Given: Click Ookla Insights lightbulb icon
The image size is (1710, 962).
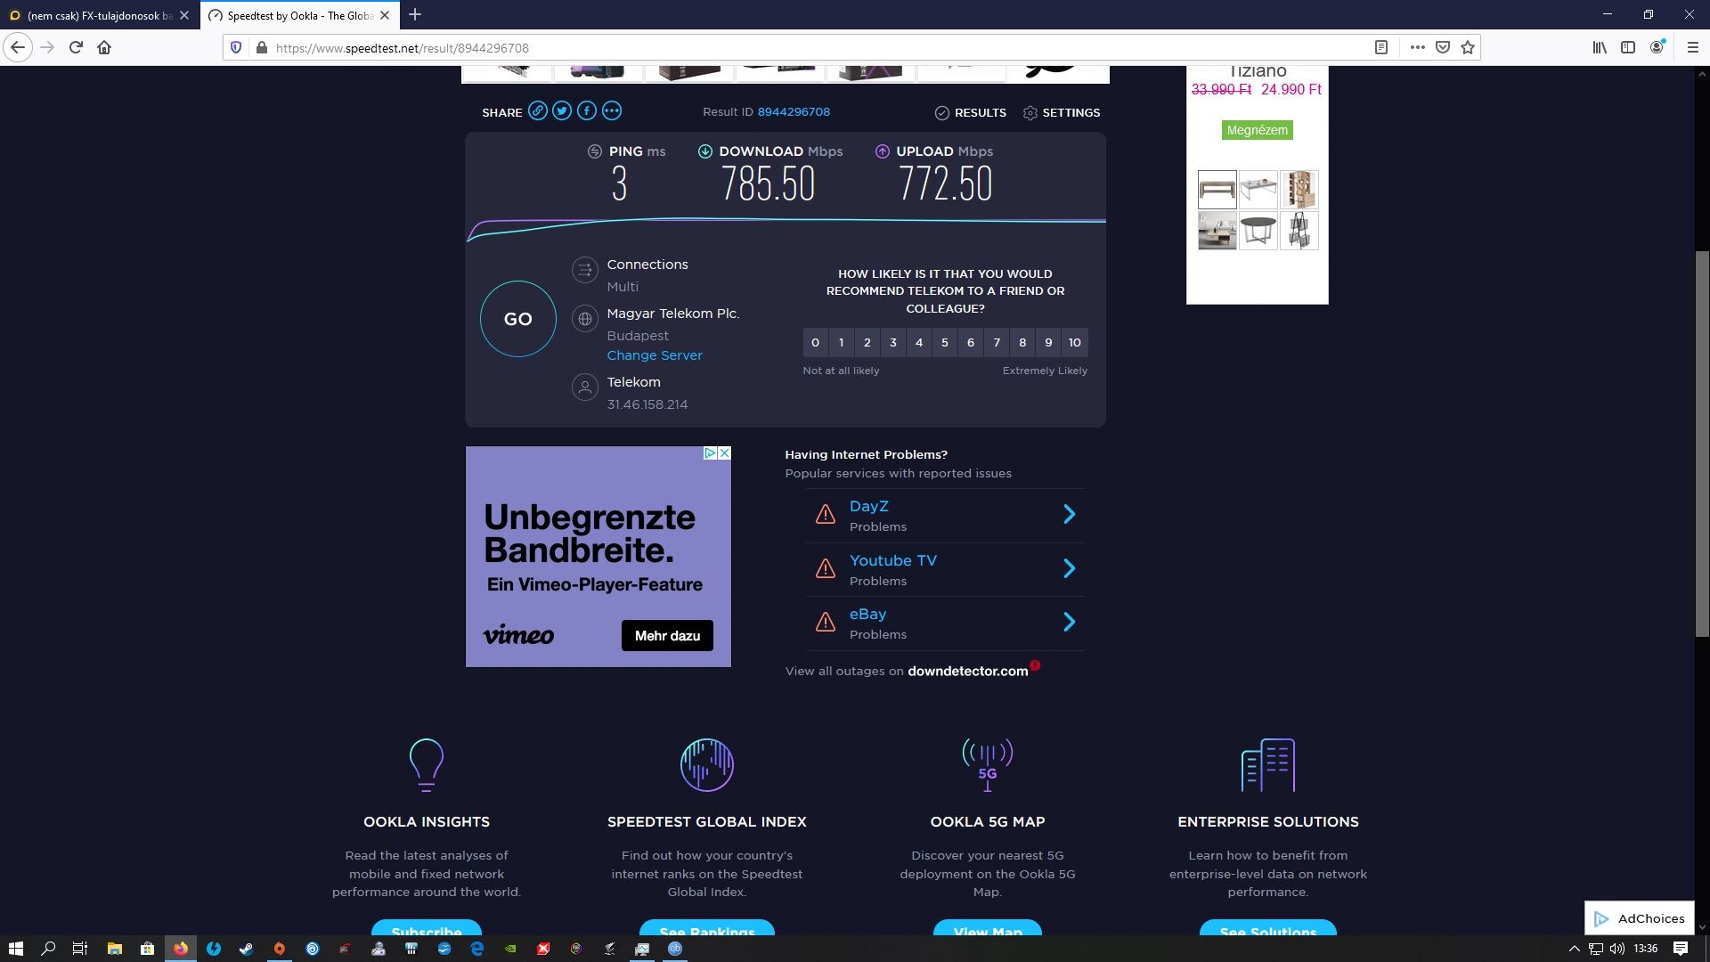Looking at the screenshot, I should (x=427, y=765).
